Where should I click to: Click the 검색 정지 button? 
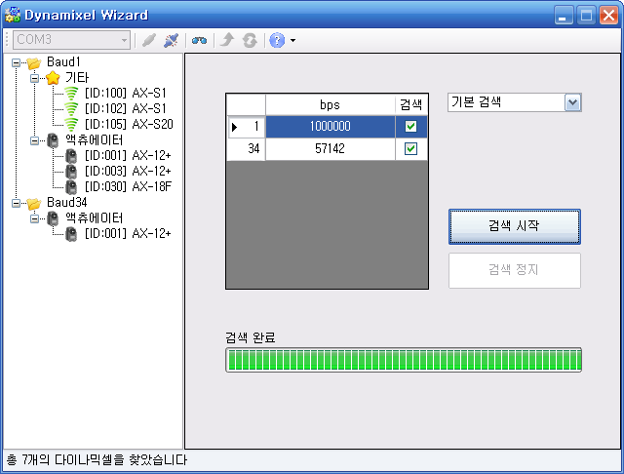pos(514,270)
